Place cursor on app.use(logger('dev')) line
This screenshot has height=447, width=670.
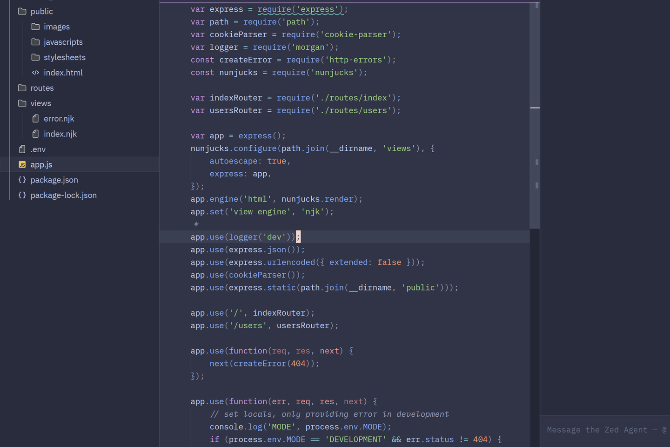344,237
